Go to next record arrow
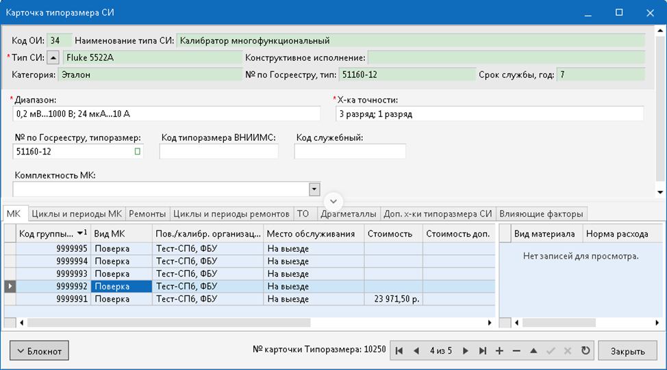667x370 pixels. [466, 351]
